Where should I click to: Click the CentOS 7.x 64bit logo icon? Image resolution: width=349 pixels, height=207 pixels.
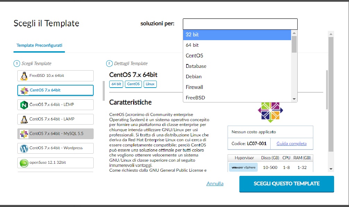(x=24, y=91)
